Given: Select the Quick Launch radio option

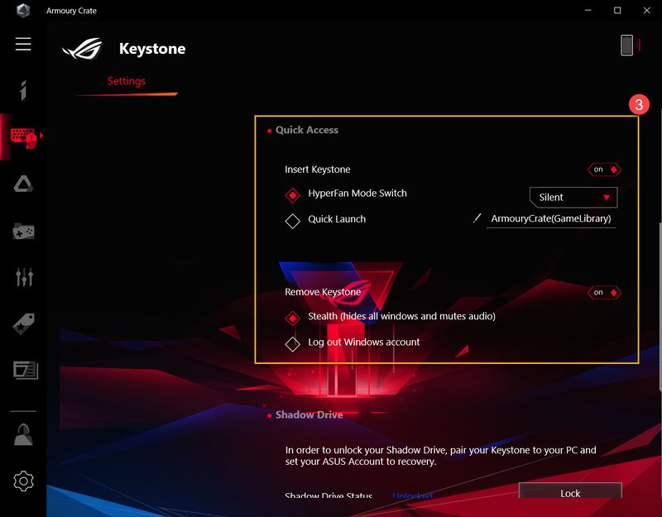Looking at the screenshot, I should pos(292,221).
